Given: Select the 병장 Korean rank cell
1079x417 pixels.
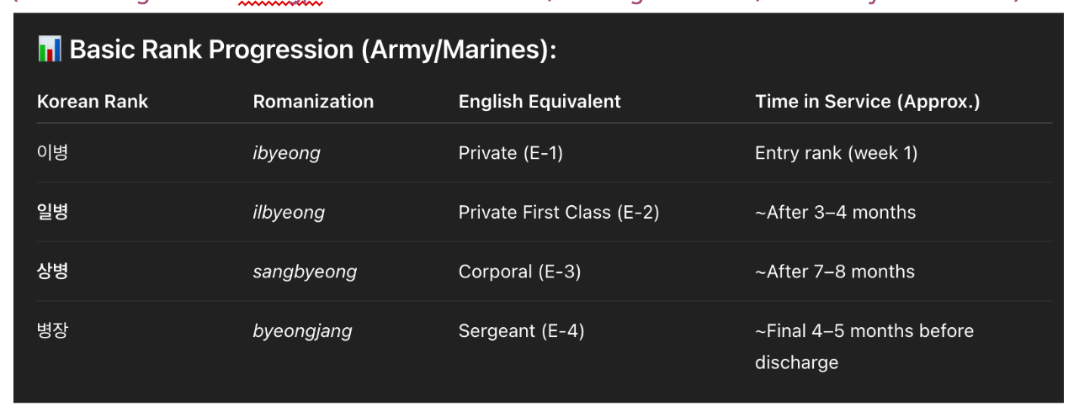Looking at the screenshot, I should 52,330.
